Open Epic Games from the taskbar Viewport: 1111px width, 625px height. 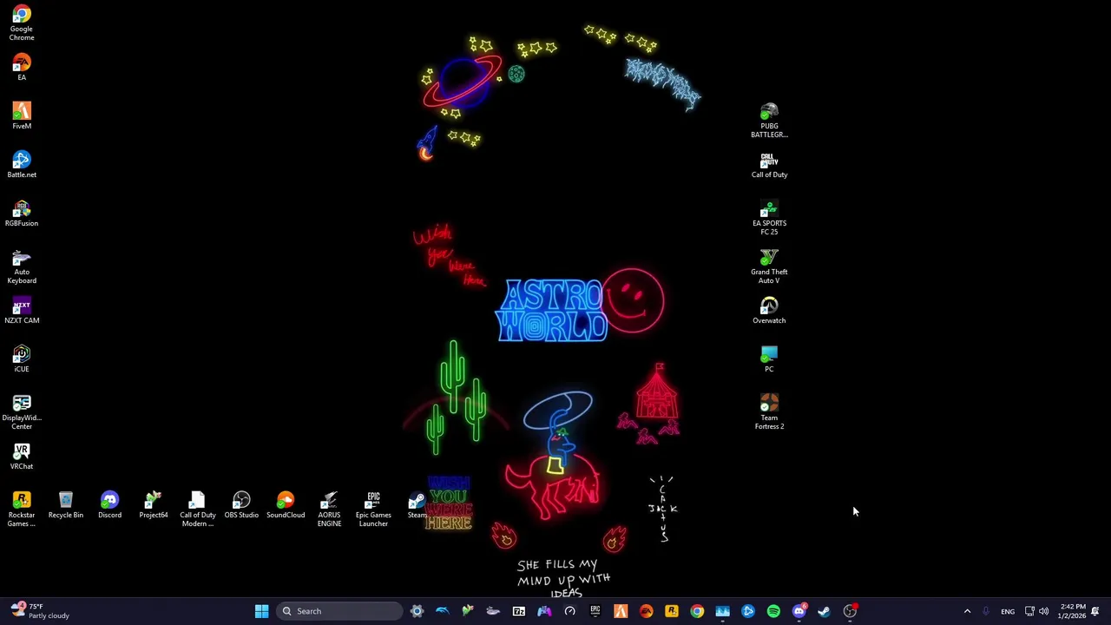pos(595,611)
